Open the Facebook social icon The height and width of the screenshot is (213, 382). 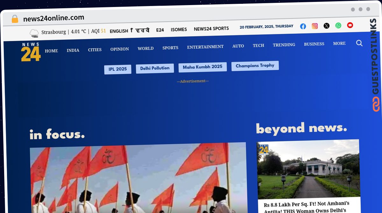[x=303, y=26]
